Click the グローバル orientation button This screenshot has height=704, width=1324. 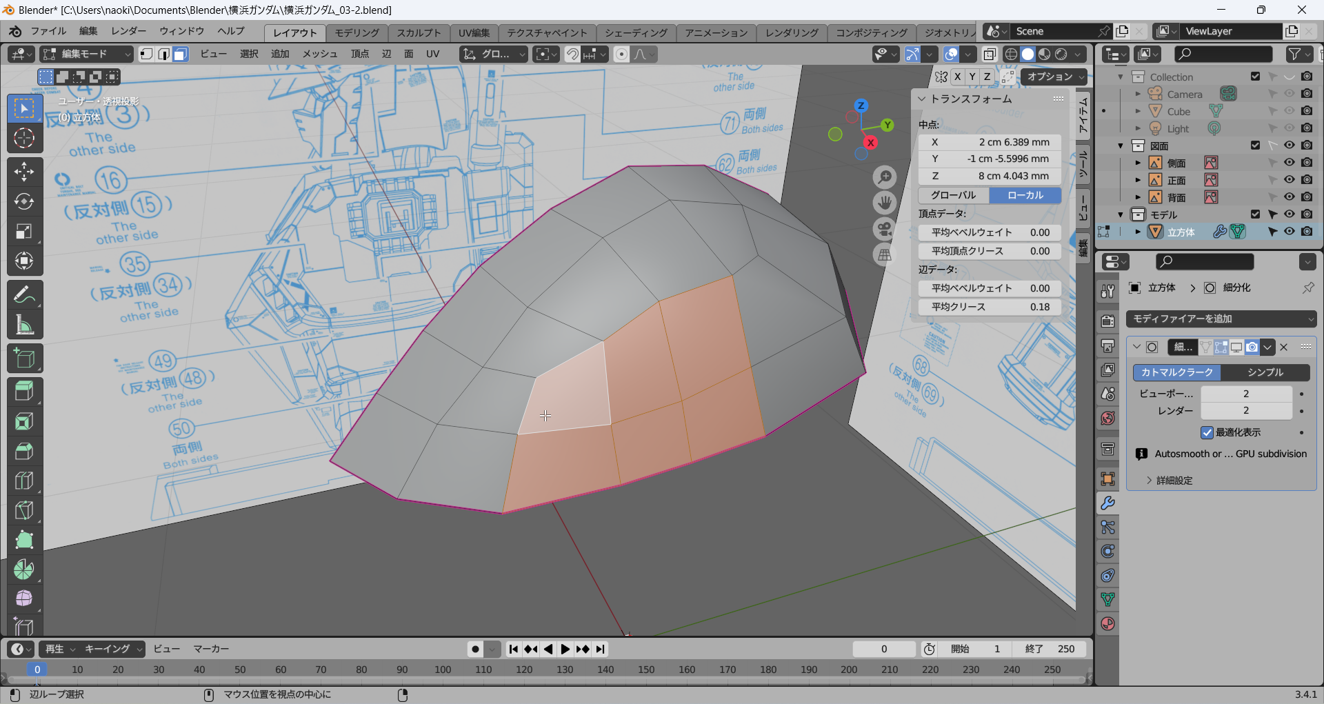954,195
